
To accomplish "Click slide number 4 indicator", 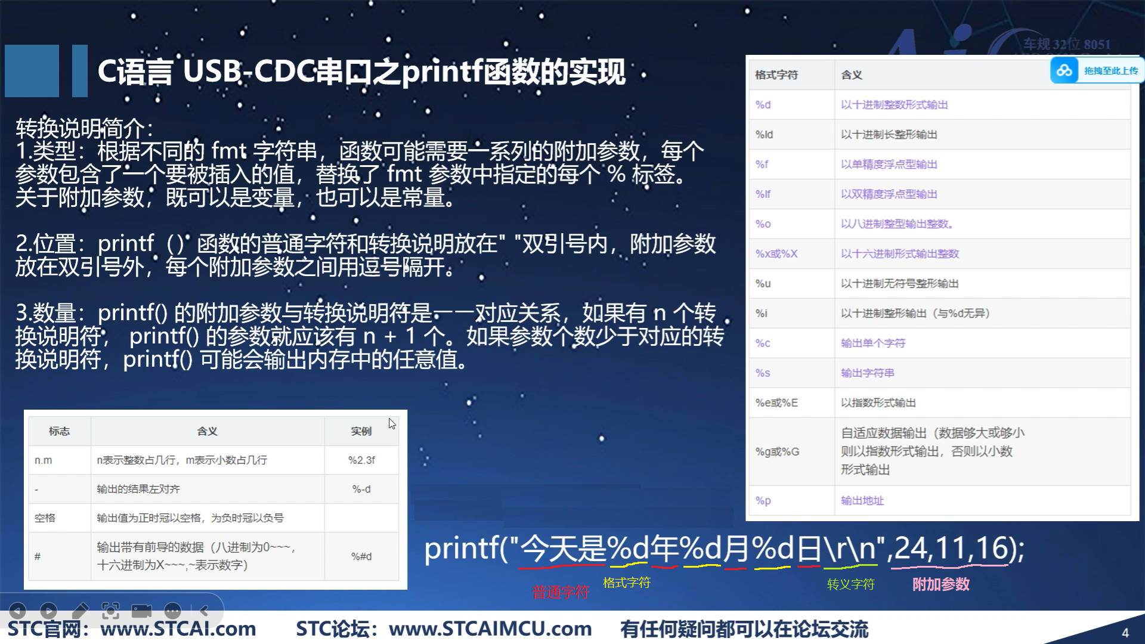I will click(1125, 633).
